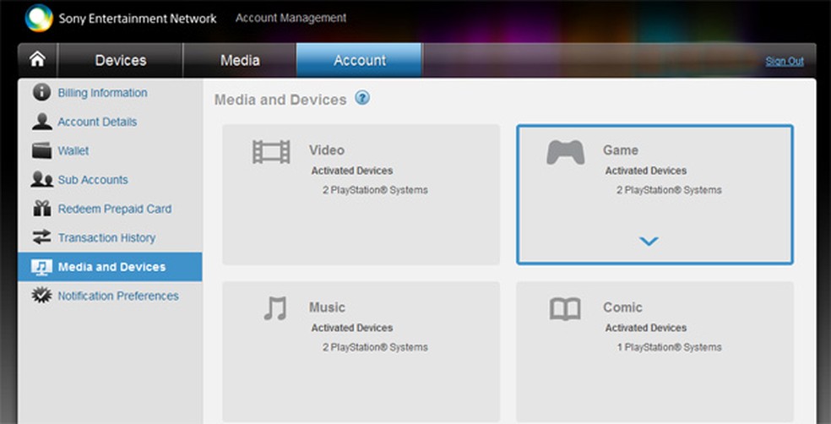Select the Music media panel

pos(361,350)
